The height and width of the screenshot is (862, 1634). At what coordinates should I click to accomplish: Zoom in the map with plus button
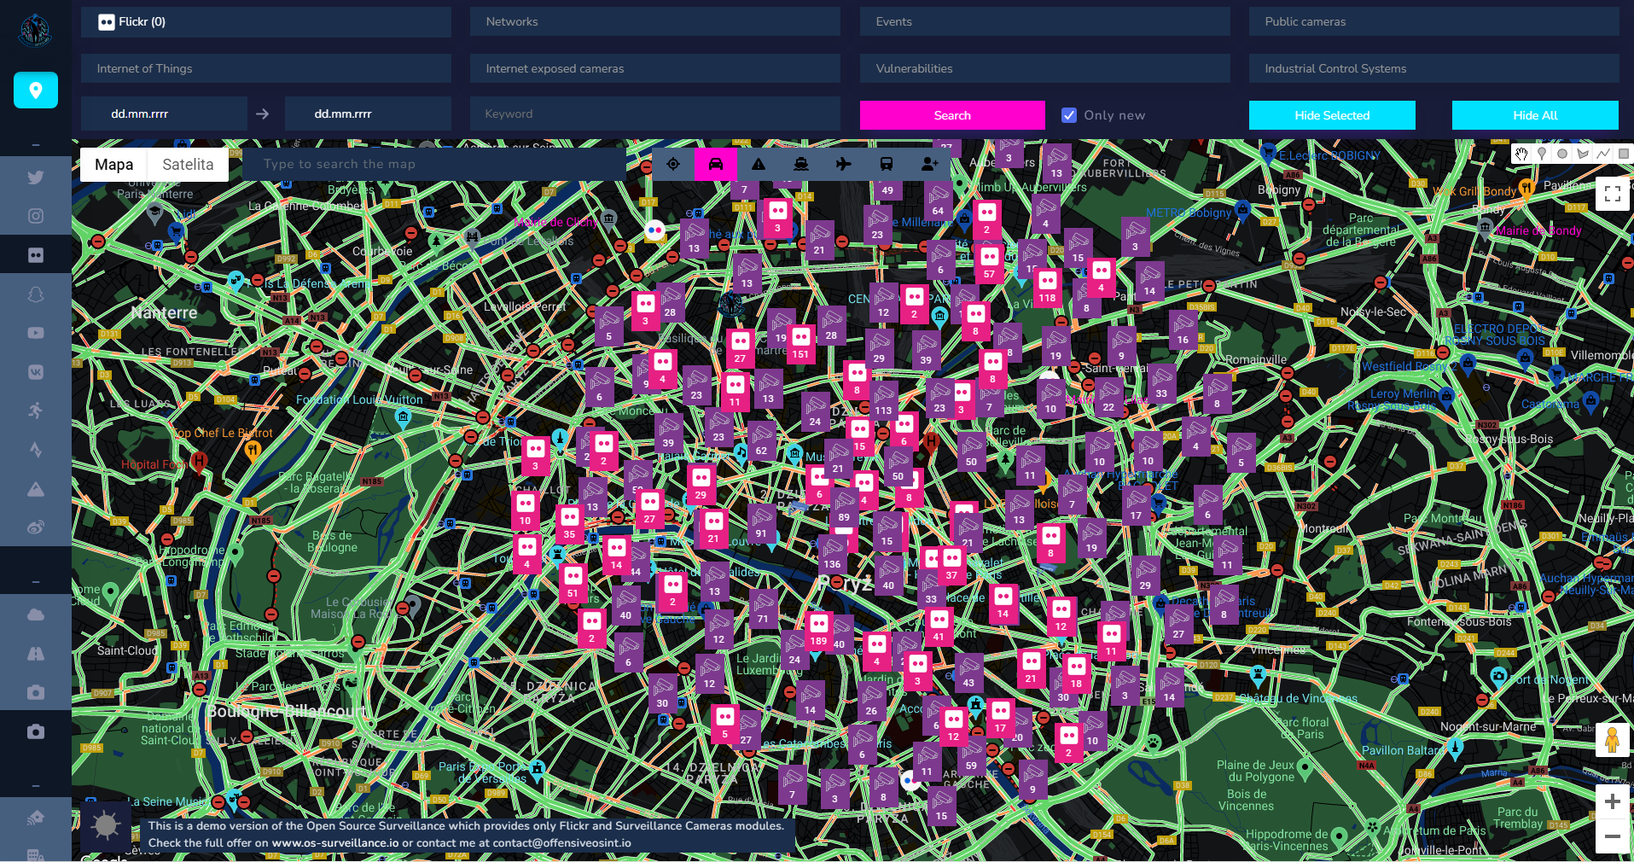[x=1613, y=801]
